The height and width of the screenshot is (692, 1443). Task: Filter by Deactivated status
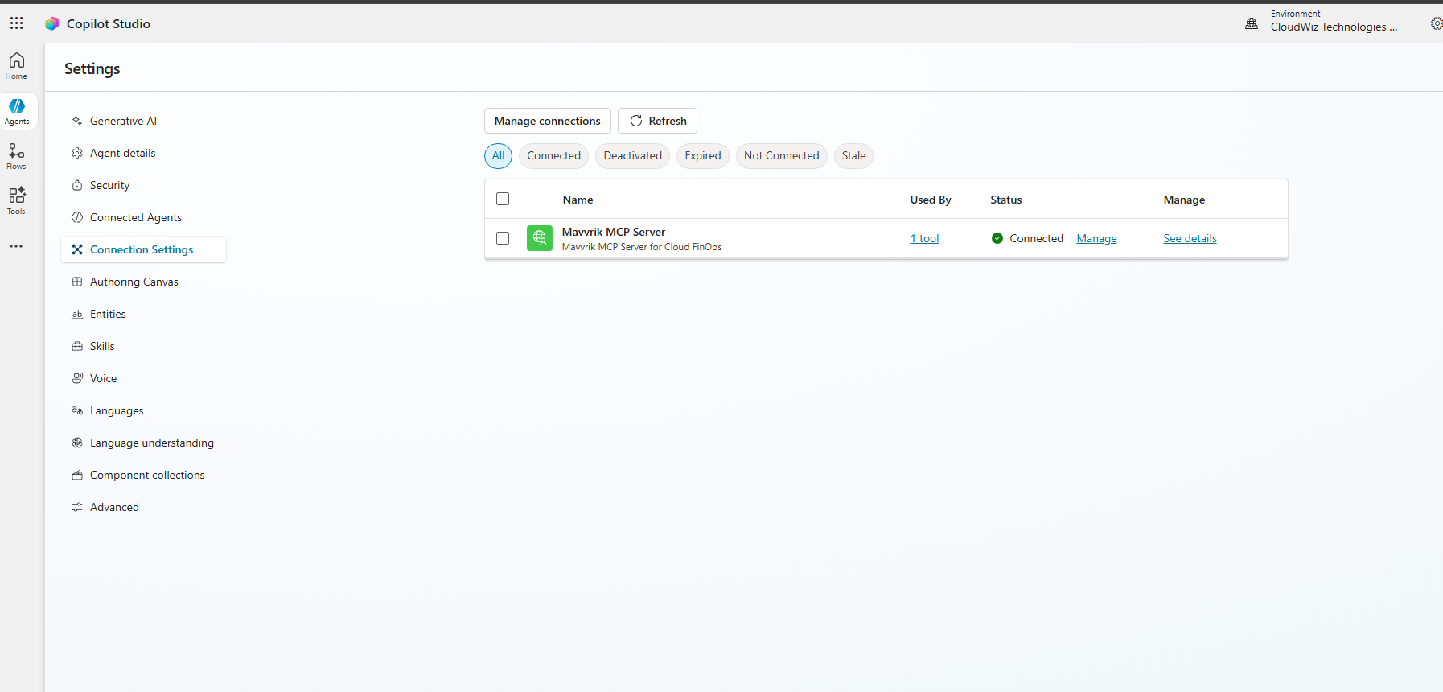[632, 156]
